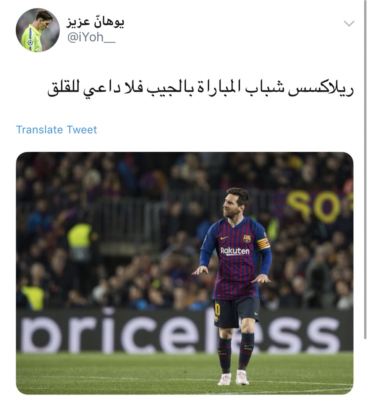Click the Rakuten sponsor logo on the jersey
The height and width of the screenshot is (408, 369).
pos(235,251)
